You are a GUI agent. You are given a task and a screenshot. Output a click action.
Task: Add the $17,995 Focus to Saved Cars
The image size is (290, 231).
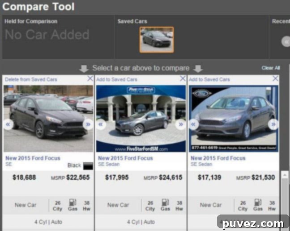[x=117, y=79]
